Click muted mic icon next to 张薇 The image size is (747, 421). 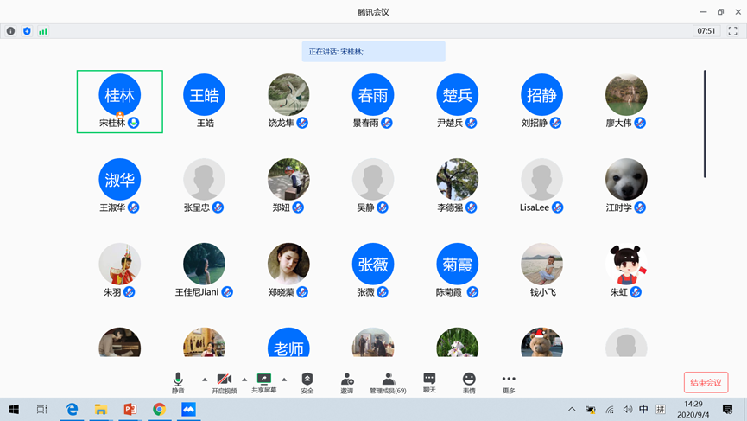coord(383,292)
